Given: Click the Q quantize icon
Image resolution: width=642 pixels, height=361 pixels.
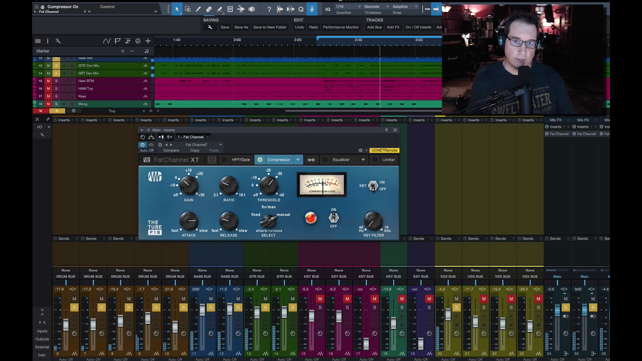Looking at the screenshot, I should point(301,9).
